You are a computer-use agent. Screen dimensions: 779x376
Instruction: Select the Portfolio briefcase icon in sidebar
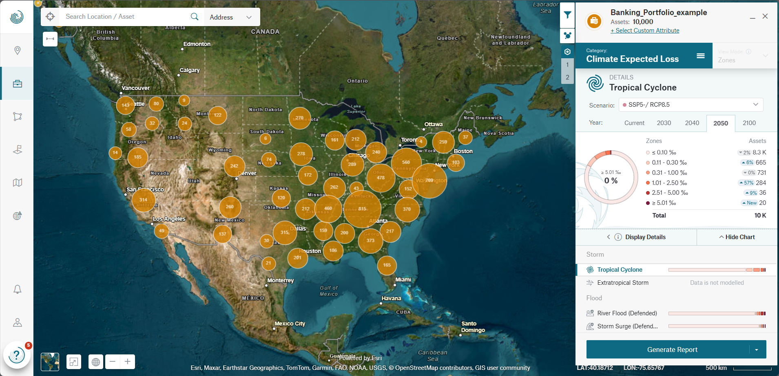(x=17, y=83)
